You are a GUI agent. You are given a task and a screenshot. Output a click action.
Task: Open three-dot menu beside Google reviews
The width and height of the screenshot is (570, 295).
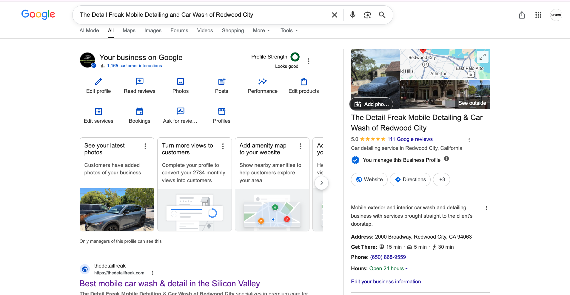tap(469, 140)
